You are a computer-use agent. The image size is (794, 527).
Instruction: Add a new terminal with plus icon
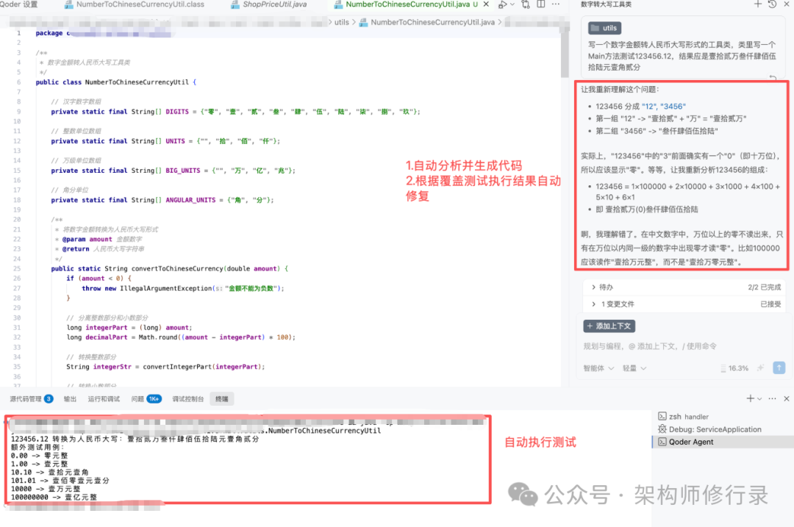(x=751, y=399)
